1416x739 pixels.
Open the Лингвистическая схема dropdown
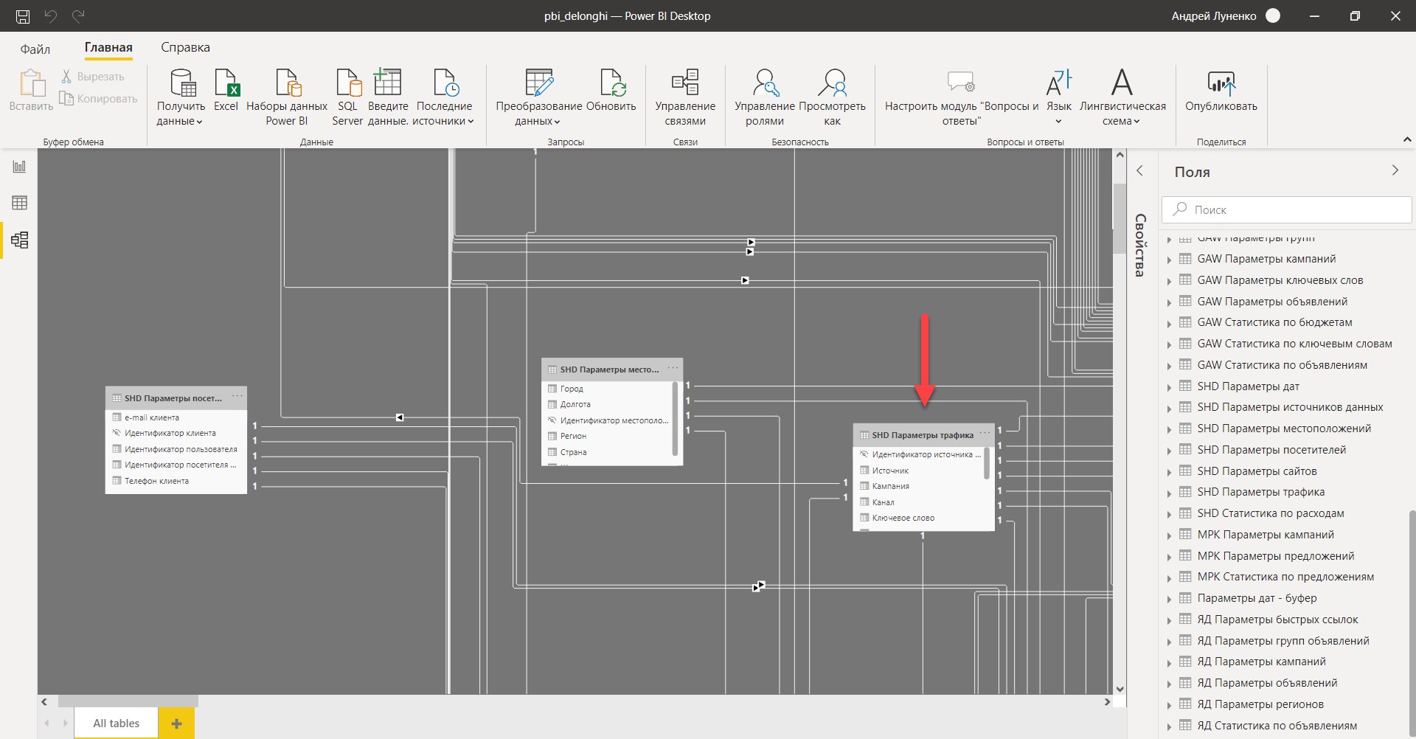(1122, 98)
